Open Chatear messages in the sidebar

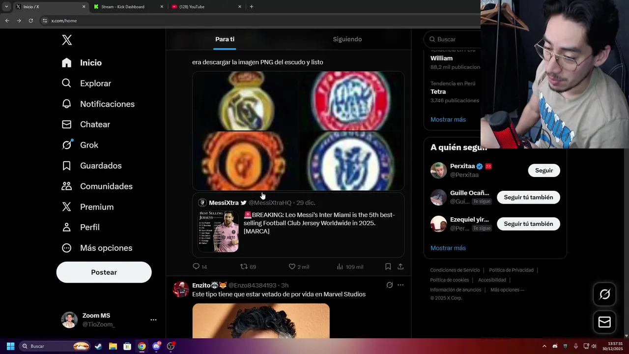point(86,124)
